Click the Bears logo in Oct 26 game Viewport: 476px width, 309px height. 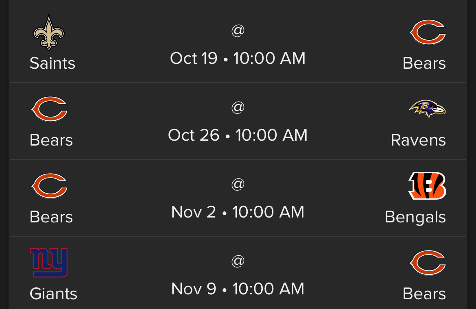point(49,109)
